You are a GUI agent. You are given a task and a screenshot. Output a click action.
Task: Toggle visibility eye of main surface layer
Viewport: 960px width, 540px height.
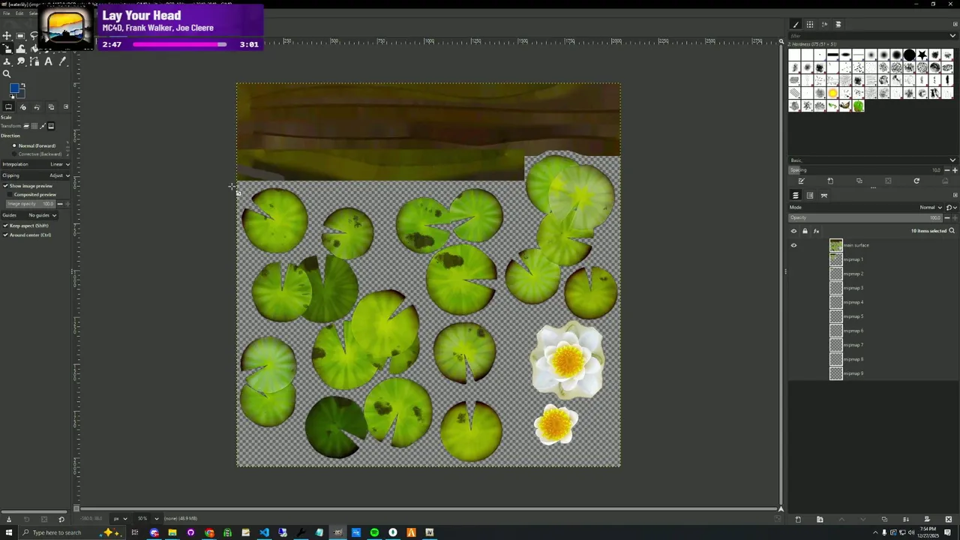[x=793, y=245]
